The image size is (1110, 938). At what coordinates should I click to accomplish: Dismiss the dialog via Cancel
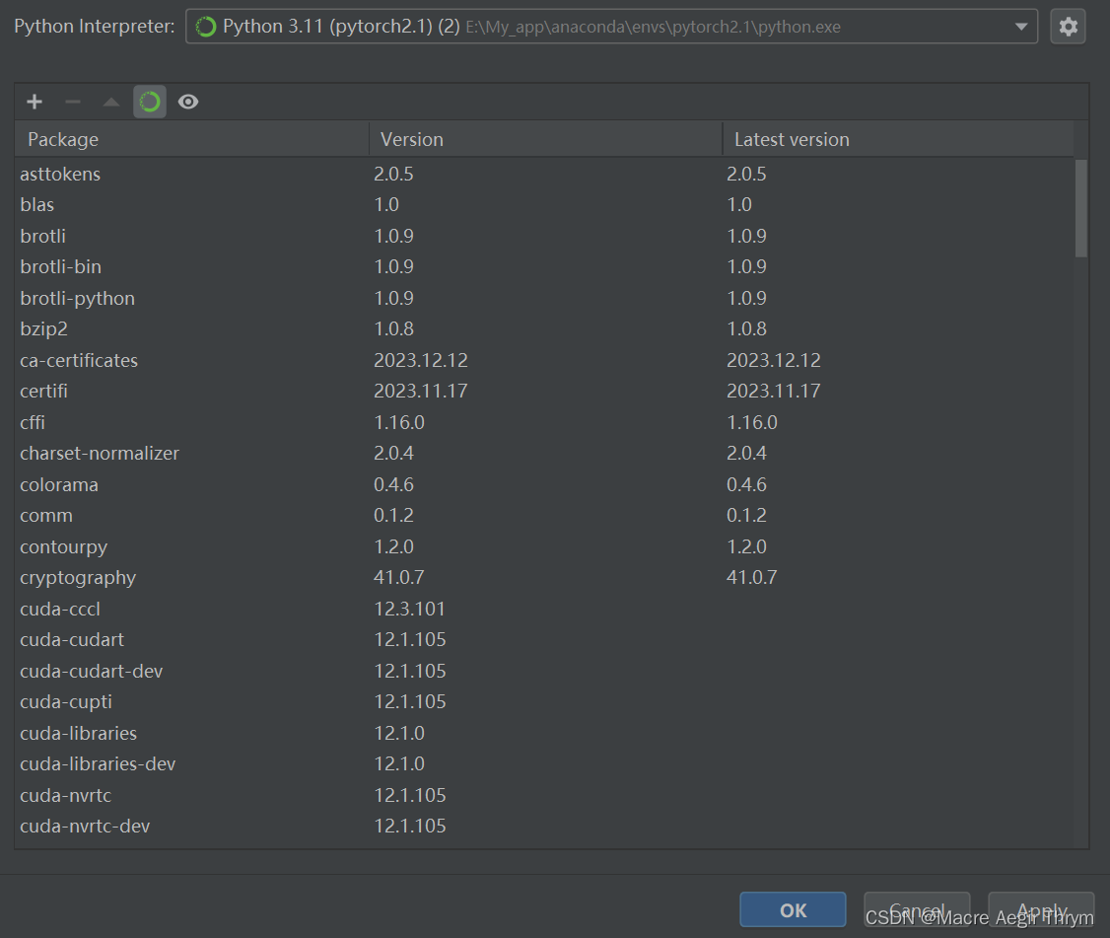click(917, 909)
